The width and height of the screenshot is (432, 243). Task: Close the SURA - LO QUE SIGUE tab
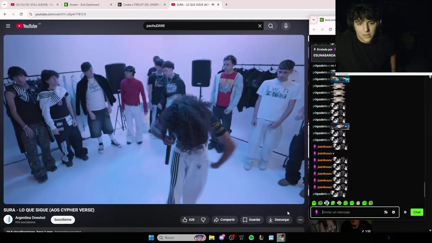(218, 5)
